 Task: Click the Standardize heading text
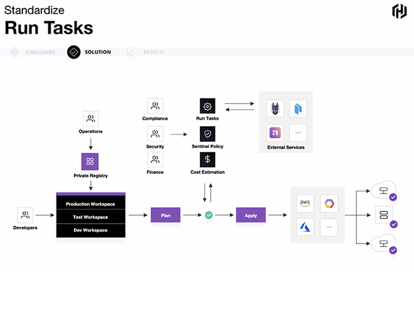[x=34, y=10]
